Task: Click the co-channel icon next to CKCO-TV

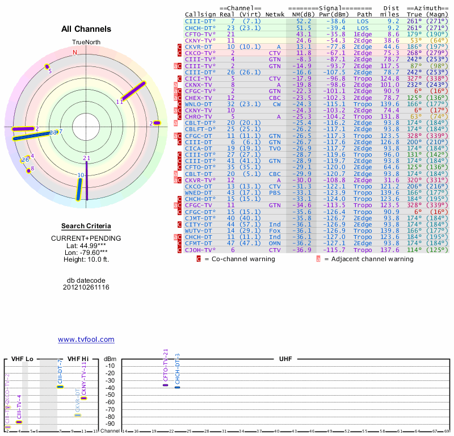Action: tap(180, 53)
